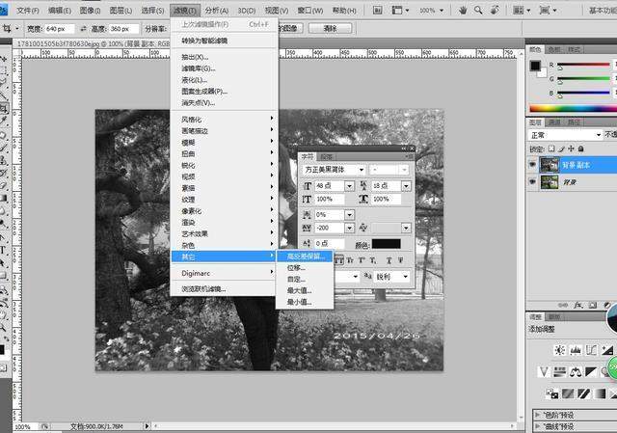The height and width of the screenshot is (433, 617).
Task: Launch Bridge from the application bar
Action: 377,11
